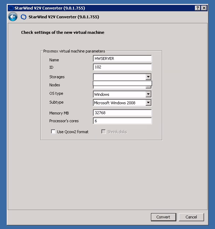Focus the Name field containing HWSERVER
215x229 pixels.
point(122,58)
